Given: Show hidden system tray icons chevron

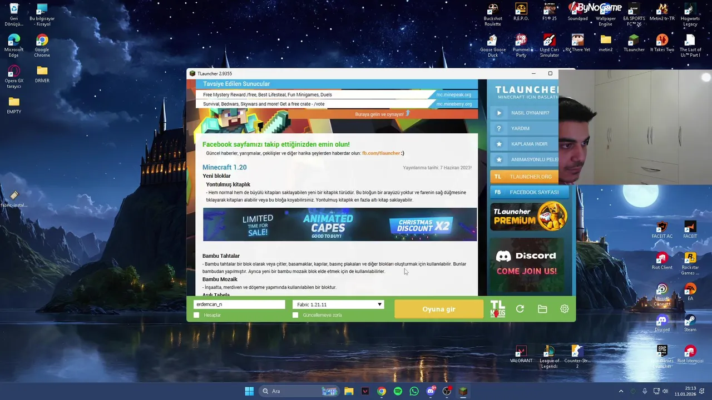Looking at the screenshot, I should (621, 391).
